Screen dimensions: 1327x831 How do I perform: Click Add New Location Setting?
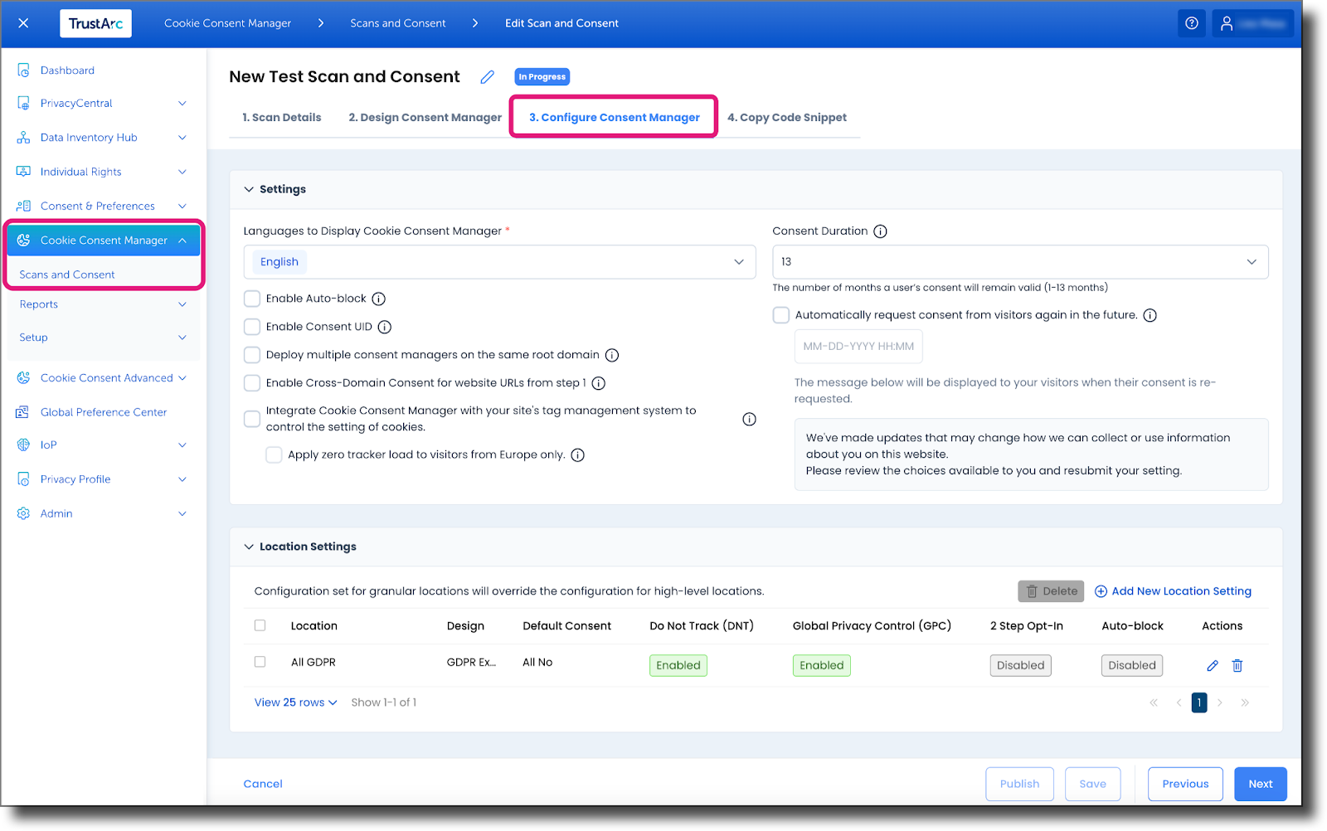tap(1173, 590)
